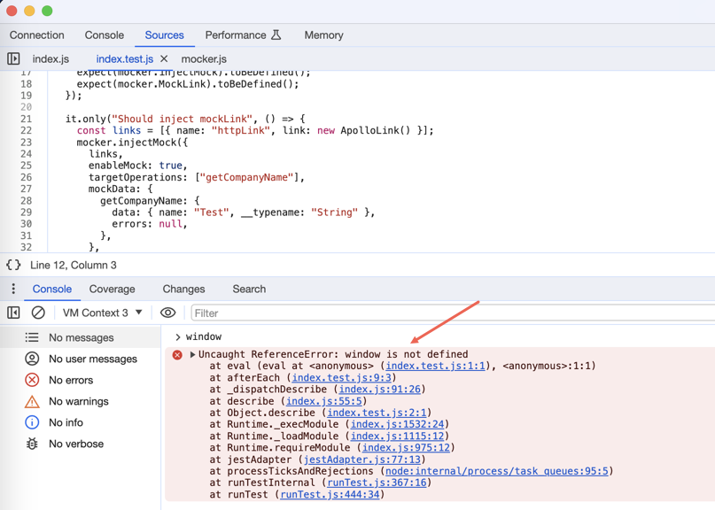Open the jestAdapter.js:77:13 link
The width and height of the screenshot is (715, 510).
[x=362, y=460]
